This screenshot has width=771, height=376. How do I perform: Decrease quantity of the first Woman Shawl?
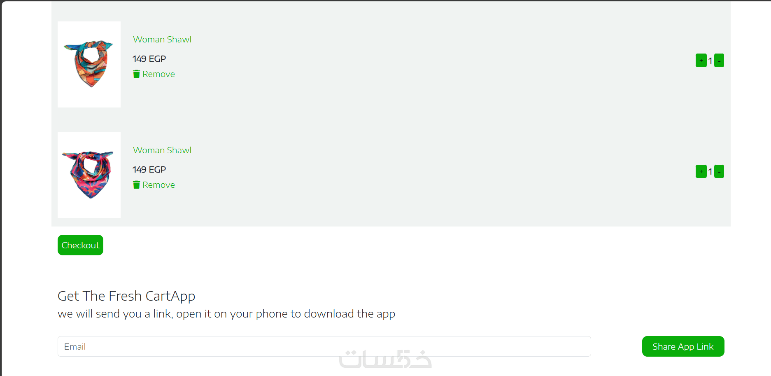pos(719,61)
